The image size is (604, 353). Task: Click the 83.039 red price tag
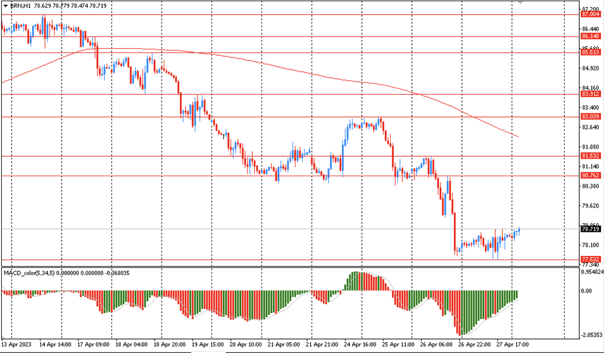tap(591, 116)
